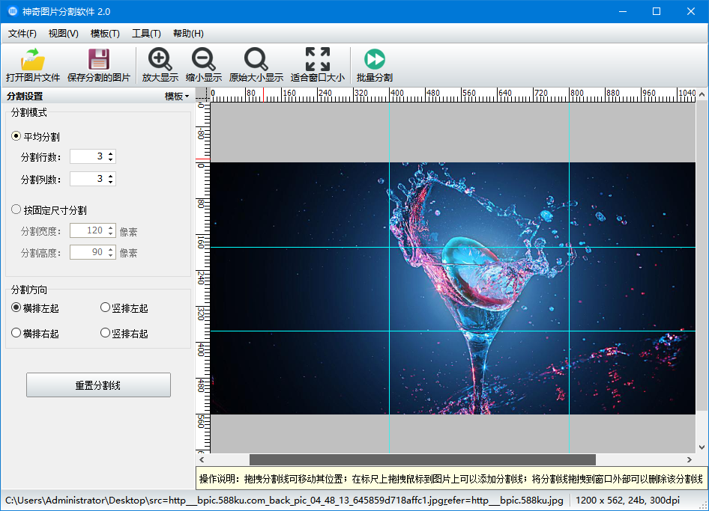Screen dimensions: 709x511
Task: Decrease the split columns (分割列数) value
Action: pos(111,182)
